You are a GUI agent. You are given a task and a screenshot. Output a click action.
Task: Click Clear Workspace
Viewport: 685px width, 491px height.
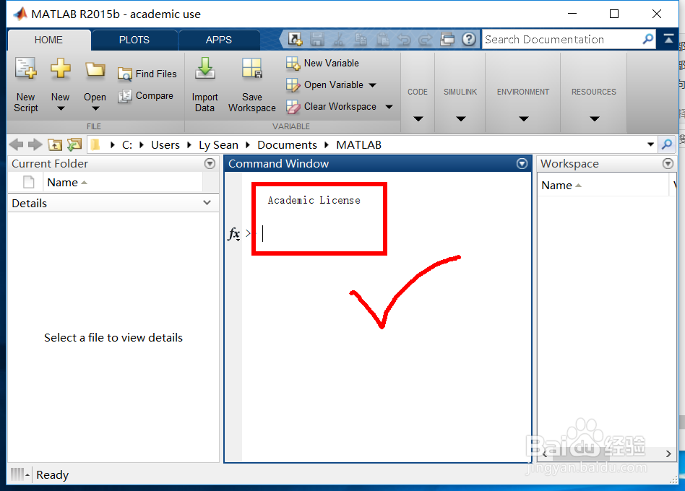(x=331, y=106)
